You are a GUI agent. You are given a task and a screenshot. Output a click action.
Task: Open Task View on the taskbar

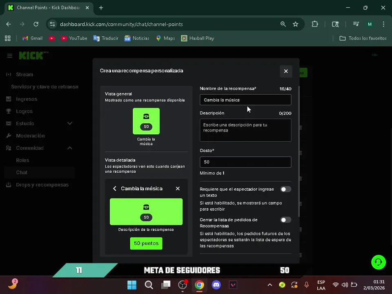pyautogui.click(x=165, y=285)
